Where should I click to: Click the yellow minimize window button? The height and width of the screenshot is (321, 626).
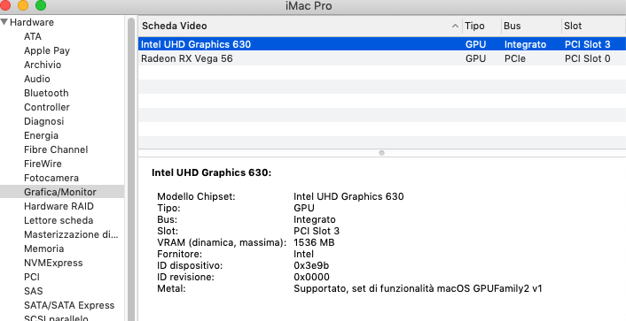tap(23, 5)
